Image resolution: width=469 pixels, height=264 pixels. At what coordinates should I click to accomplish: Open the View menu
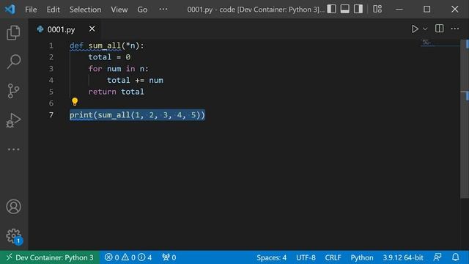(x=119, y=10)
